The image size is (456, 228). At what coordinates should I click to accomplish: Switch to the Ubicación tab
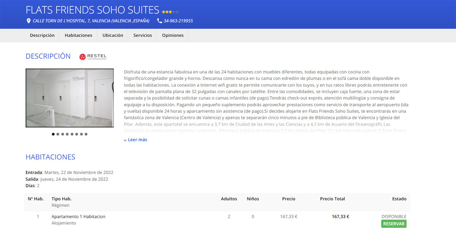pyautogui.click(x=113, y=35)
